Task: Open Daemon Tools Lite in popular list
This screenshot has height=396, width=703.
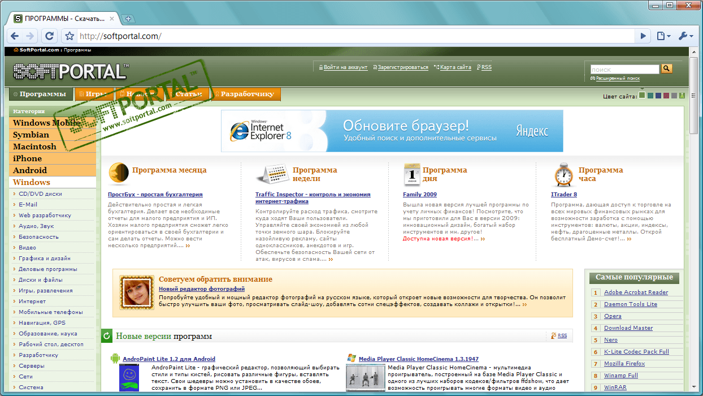Action: pos(631,304)
